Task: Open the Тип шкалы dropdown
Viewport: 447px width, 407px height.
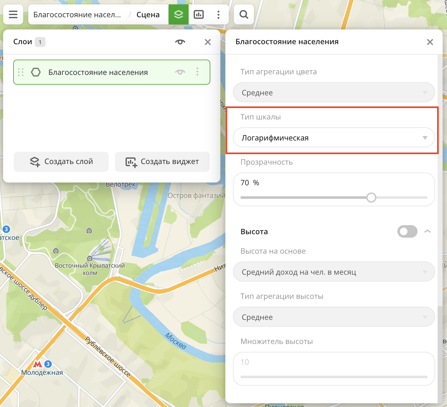Action: coord(334,138)
